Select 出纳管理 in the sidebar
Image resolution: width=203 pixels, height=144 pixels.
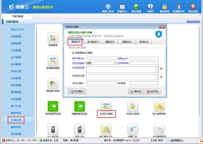coord(16,78)
